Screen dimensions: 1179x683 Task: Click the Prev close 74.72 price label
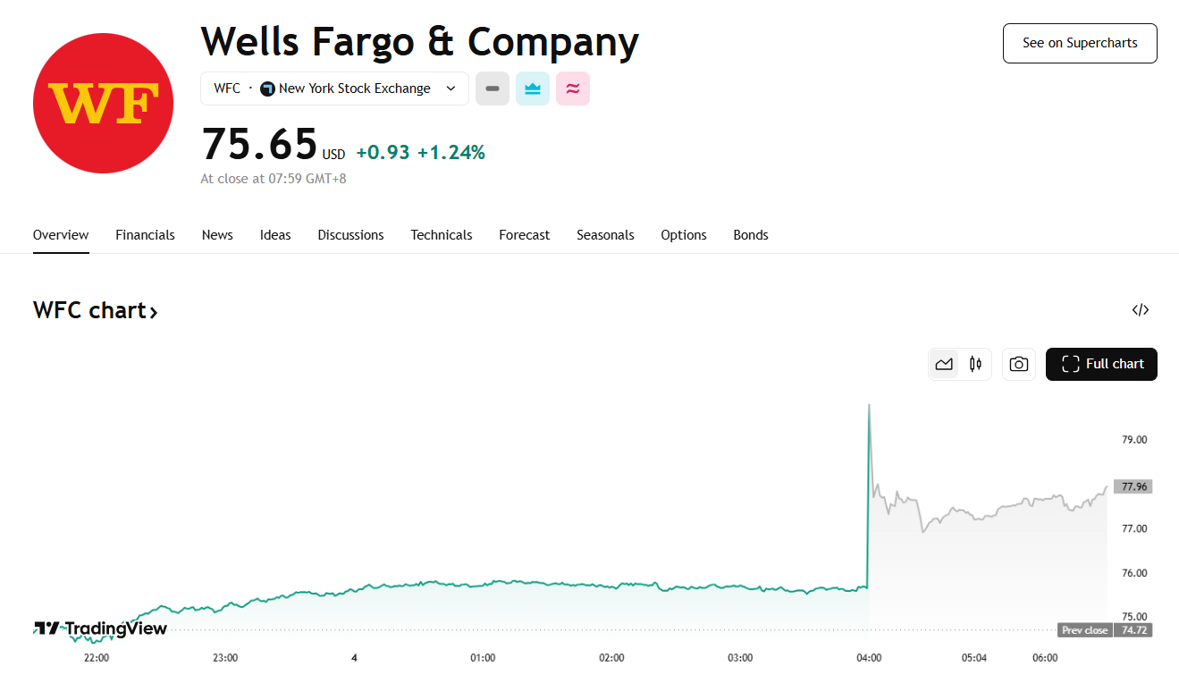(x=1104, y=630)
